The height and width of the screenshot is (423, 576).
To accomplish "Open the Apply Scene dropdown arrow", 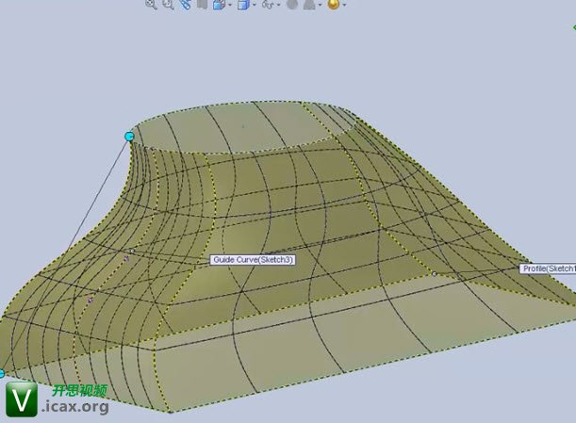I will click(x=320, y=5).
